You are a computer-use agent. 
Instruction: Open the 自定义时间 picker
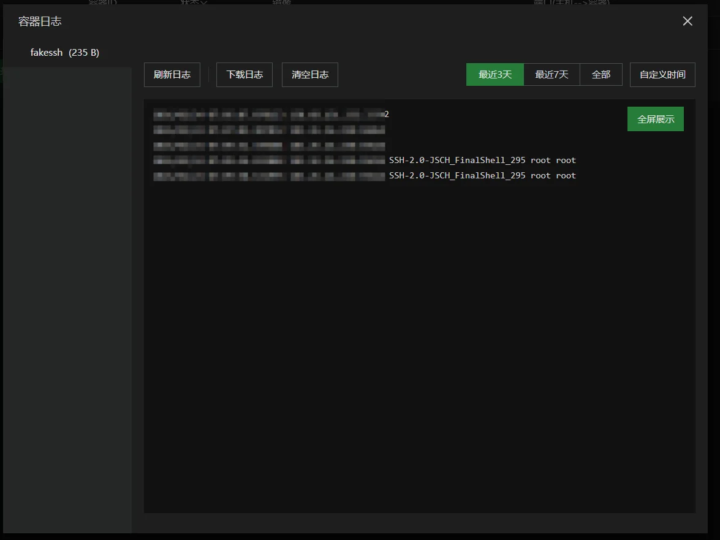click(662, 75)
